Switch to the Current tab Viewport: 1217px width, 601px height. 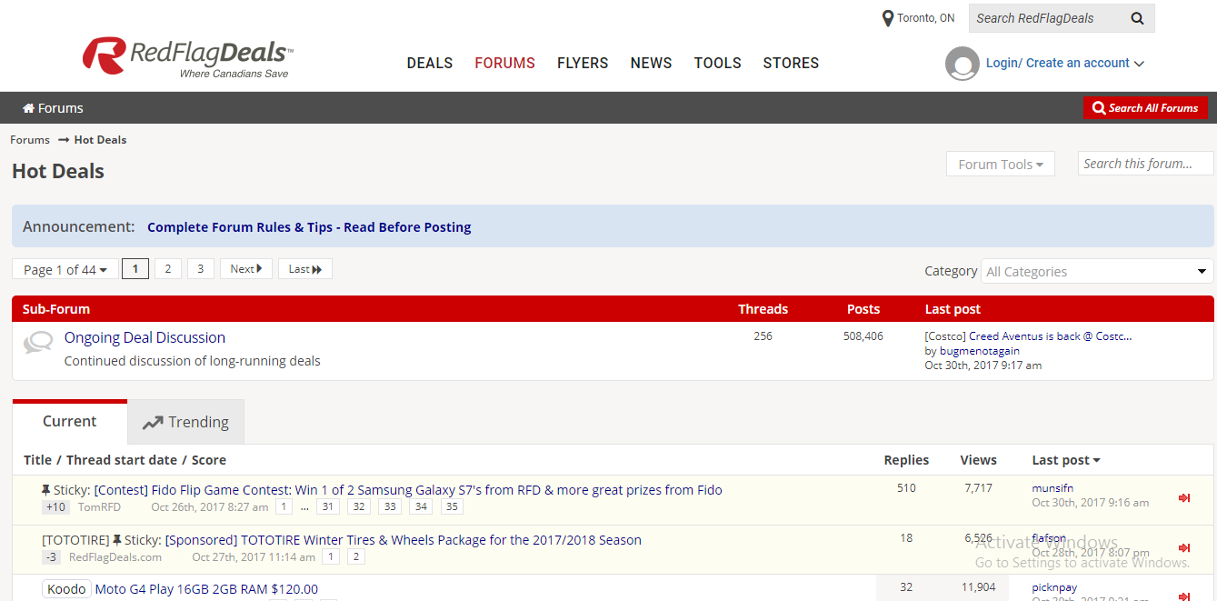click(x=70, y=422)
